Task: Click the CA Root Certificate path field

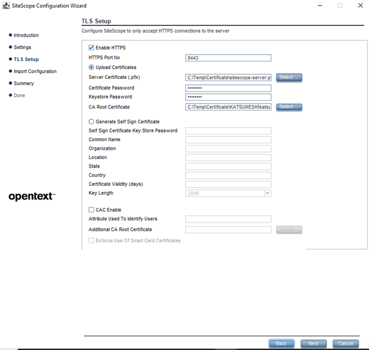Action: click(x=228, y=107)
